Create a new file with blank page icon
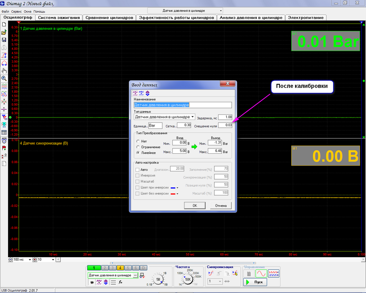The image size is (366, 293). point(4,24)
